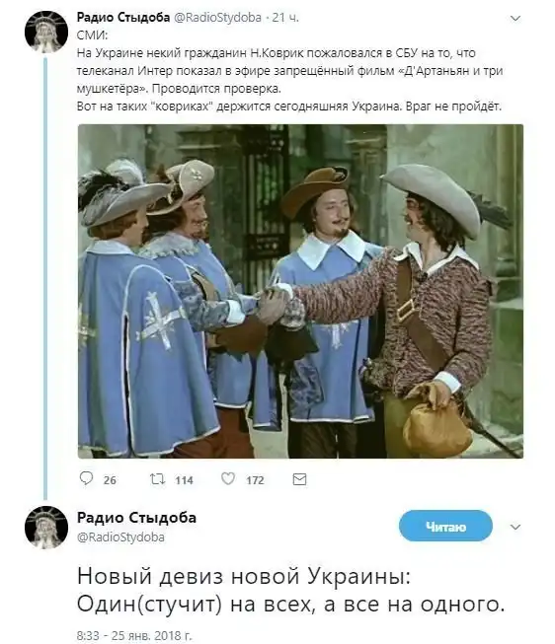
Task: Like the tweet with the heart icon
Action: point(228,478)
